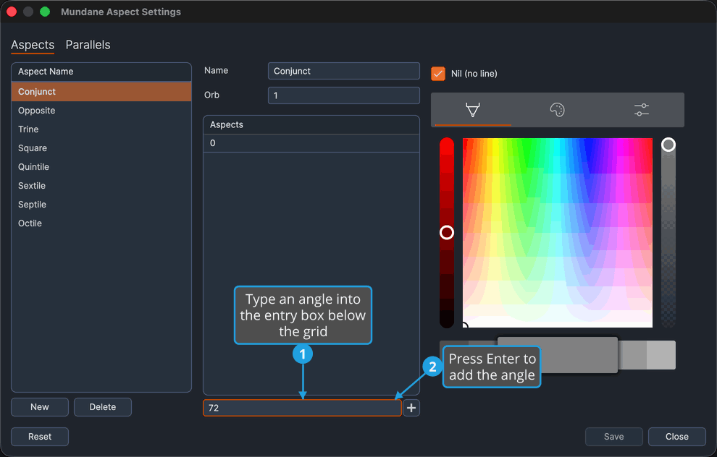The width and height of the screenshot is (717, 457).
Task: Choose the Septile aspect
Action: [101, 204]
